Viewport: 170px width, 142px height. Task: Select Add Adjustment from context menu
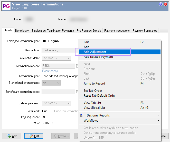tap(95, 52)
